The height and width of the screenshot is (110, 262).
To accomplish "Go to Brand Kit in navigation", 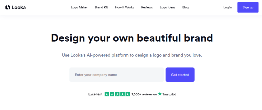I will (x=101, y=7).
